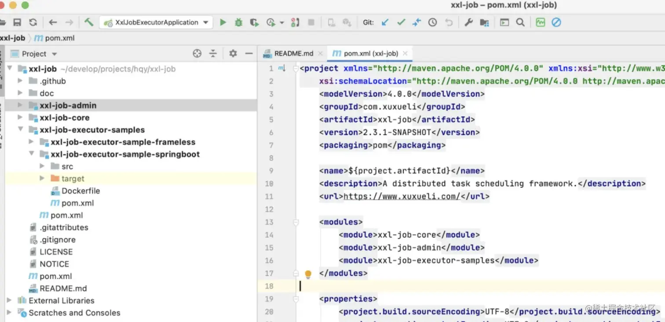
Task: Expand the doc folder
Action: (x=20, y=93)
